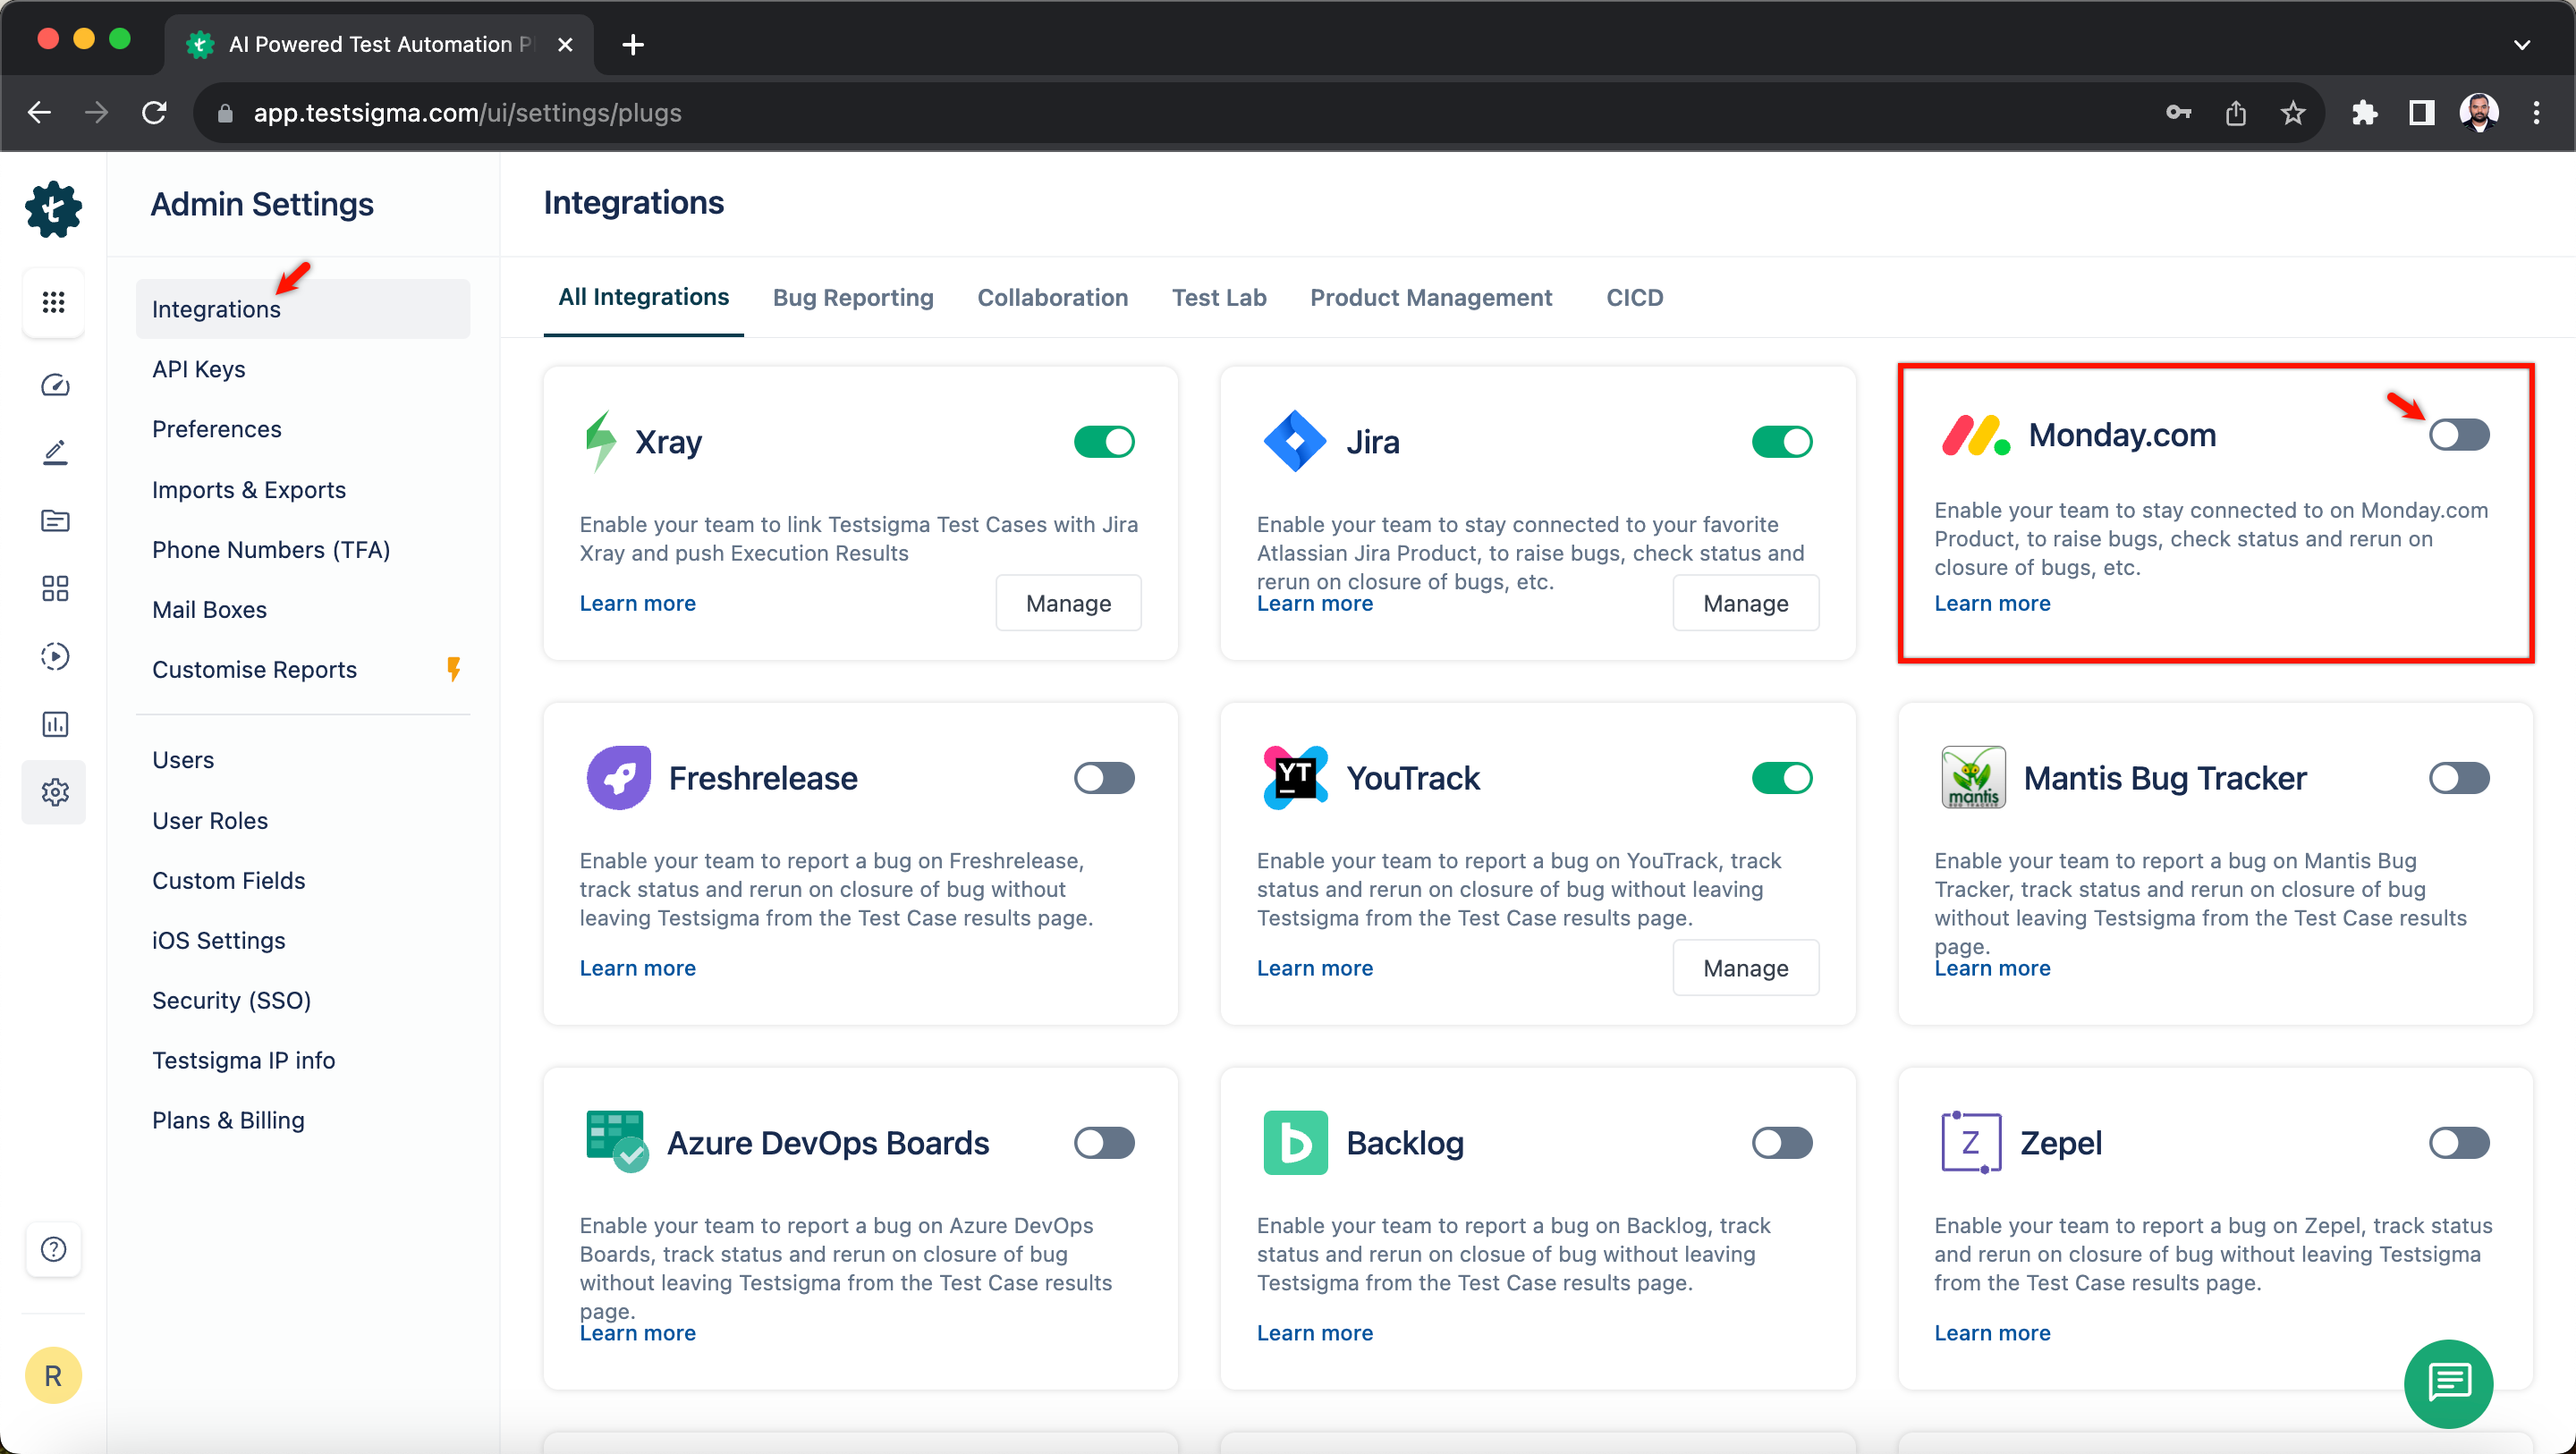The width and height of the screenshot is (2576, 1454).
Task: Click Manage on the YouTrack card
Action: click(x=1745, y=967)
